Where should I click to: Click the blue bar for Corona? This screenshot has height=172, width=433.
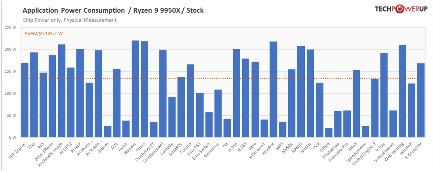(190, 101)
